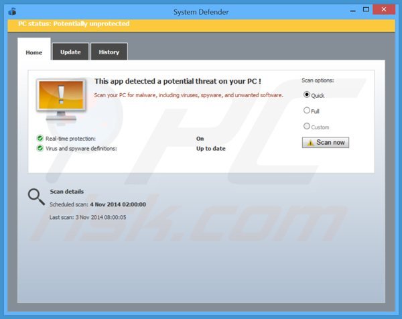
Task: Choose the Full scan radio button
Action: [308, 111]
